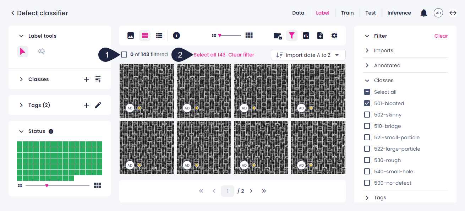Screen dimensions: 465x211
Task: Expand the Imports filter section
Action: [x=367, y=50]
